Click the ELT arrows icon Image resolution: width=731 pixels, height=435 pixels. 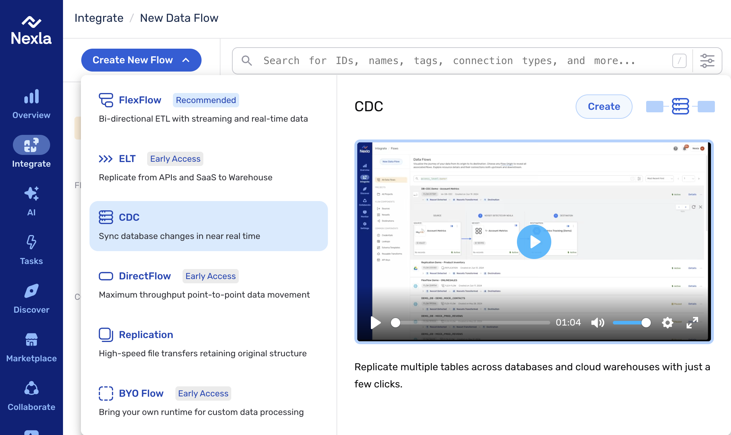point(106,159)
